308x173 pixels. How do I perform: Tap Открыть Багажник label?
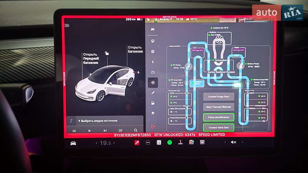[136, 50]
